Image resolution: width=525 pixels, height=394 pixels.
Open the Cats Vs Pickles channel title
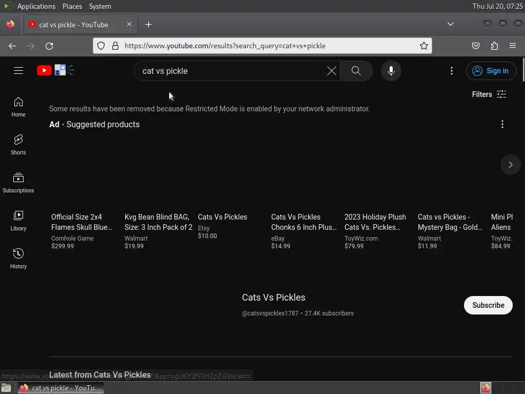274,298
